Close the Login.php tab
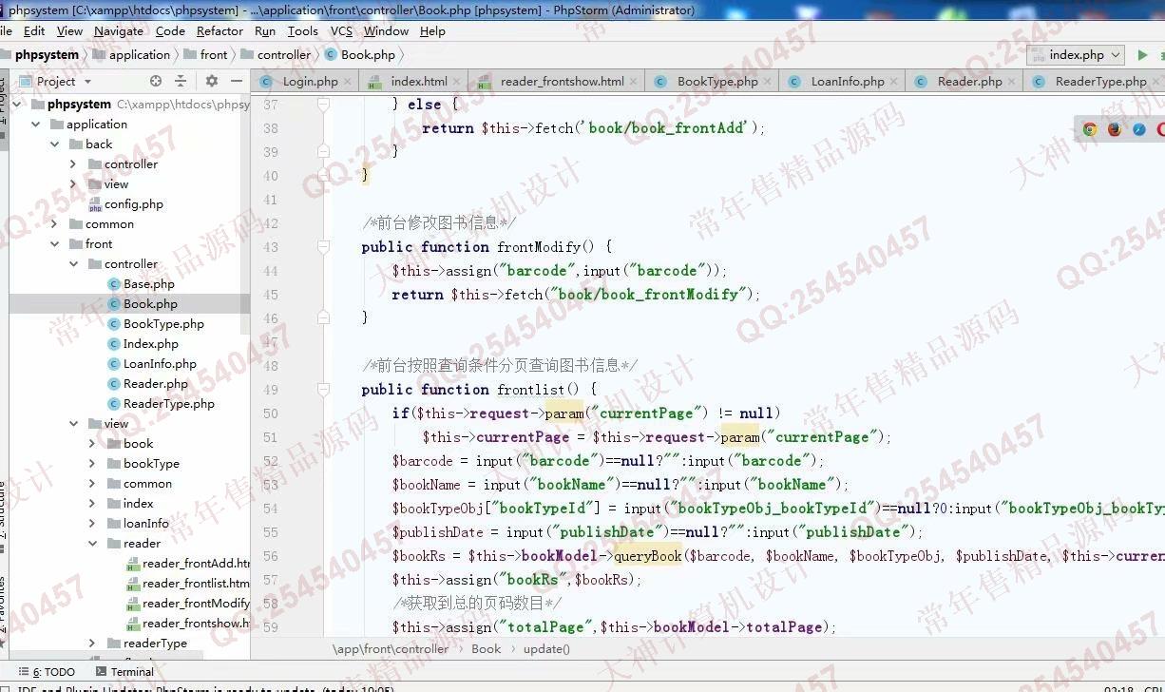This screenshot has width=1165, height=692. point(349,82)
